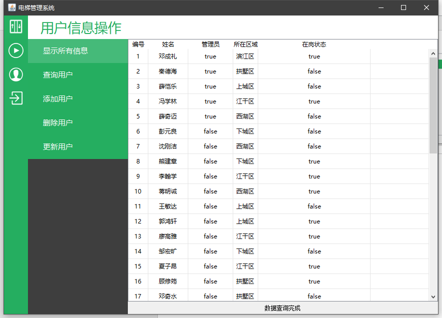Click 在岗状态 value in 王敏达's row
The image size is (442, 318).
(314, 206)
